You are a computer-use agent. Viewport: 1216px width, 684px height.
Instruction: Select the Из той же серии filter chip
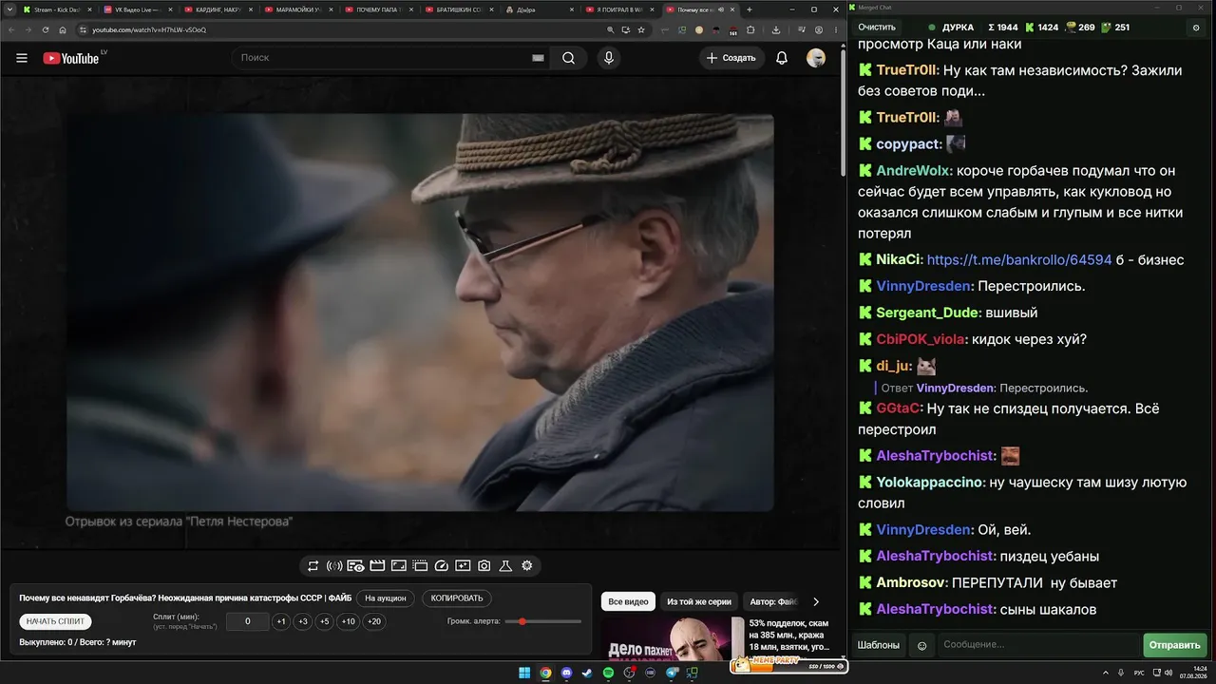pyautogui.click(x=699, y=601)
